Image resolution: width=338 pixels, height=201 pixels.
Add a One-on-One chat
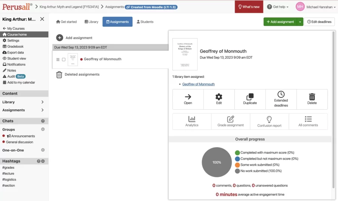43,150
